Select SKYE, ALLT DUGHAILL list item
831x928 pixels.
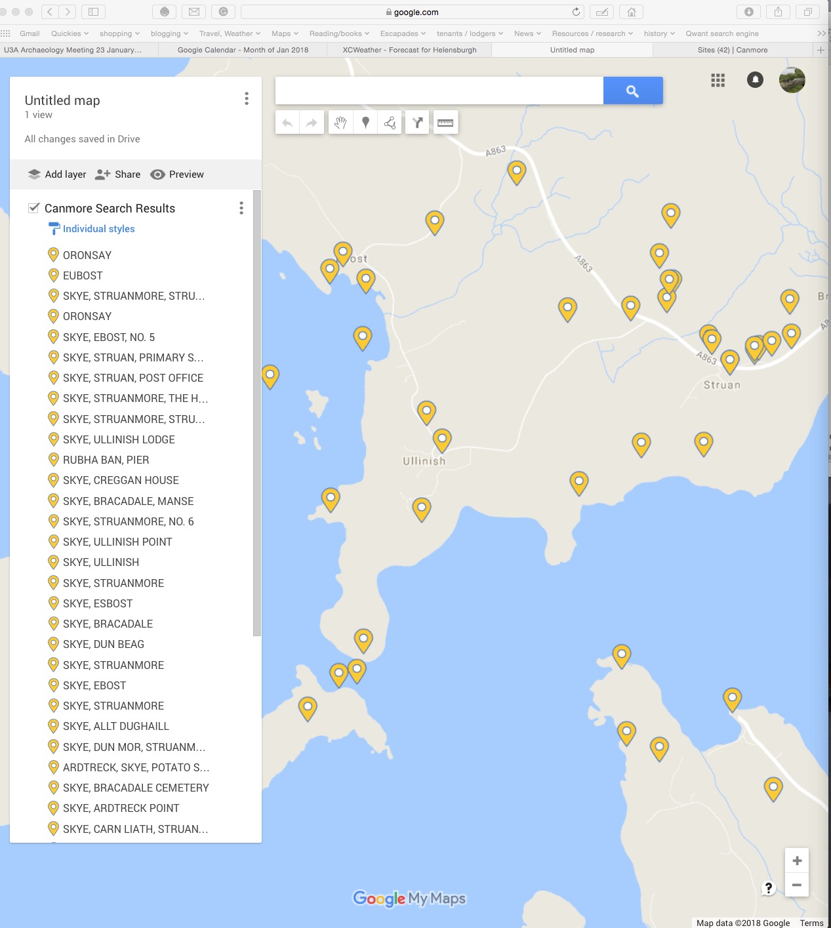(x=115, y=726)
